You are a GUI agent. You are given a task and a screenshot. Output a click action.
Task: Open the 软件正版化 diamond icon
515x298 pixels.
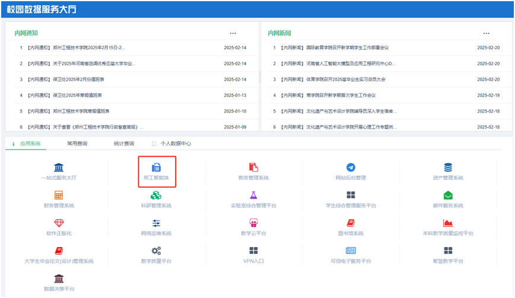(x=59, y=223)
